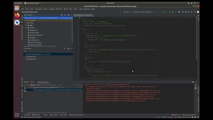Switch to the Sync tab
213x120 pixels.
coord(32,82)
